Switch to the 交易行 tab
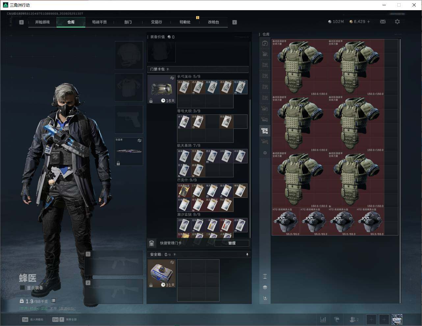This screenshot has height=326, width=422. (156, 22)
